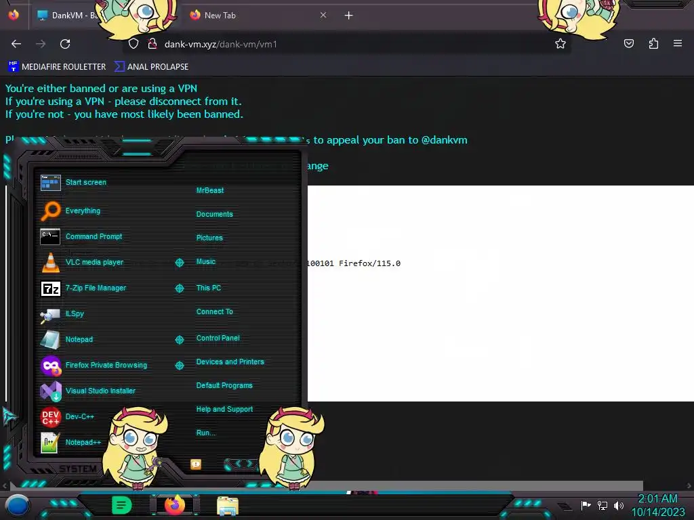
Task: Open 7-Zip File Manager
Action: (x=83, y=288)
